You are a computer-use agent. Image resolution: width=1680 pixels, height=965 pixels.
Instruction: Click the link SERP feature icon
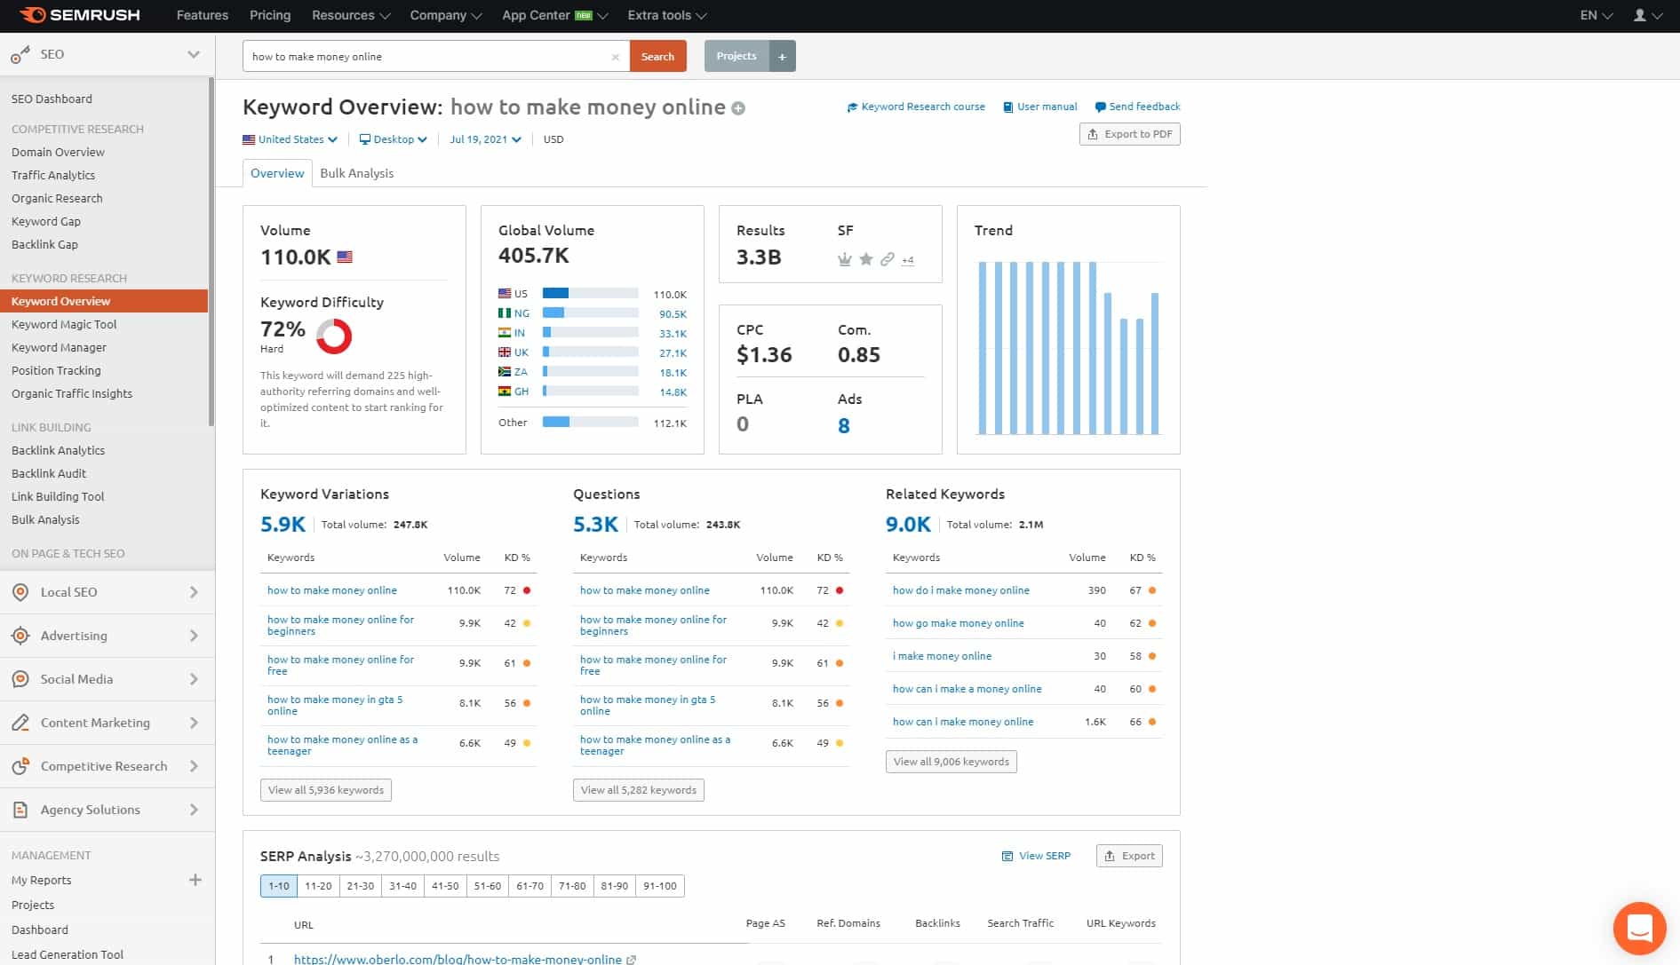(887, 259)
